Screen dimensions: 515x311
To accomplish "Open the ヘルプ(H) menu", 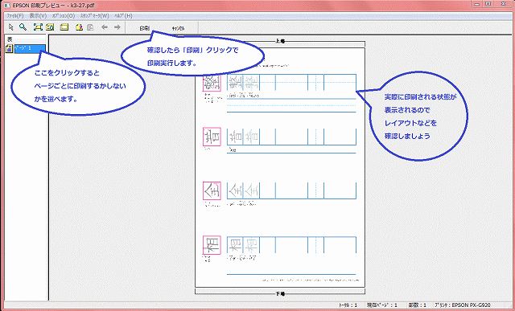I will (123, 15).
